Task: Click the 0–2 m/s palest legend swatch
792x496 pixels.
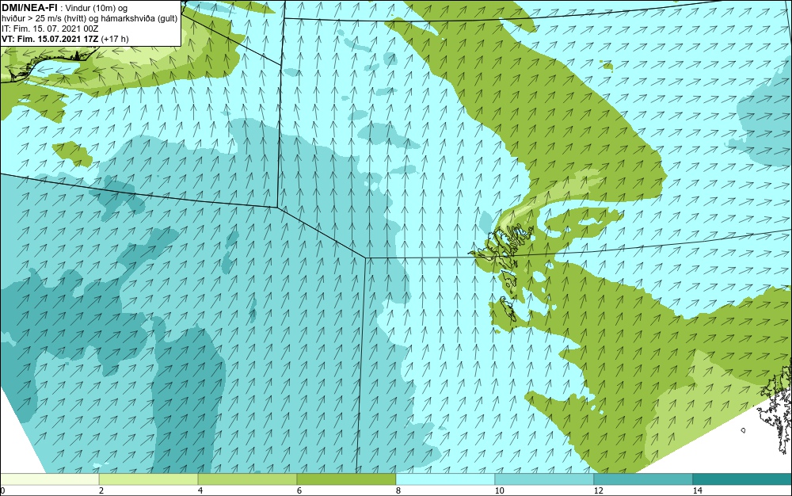Action: pos(49,479)
